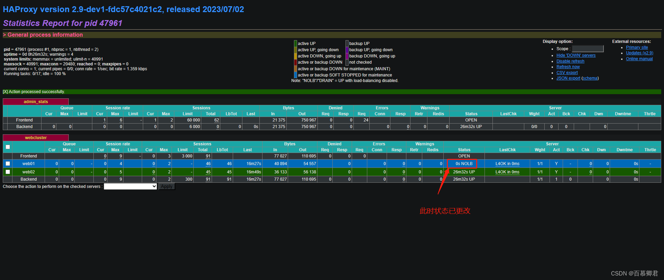Open the server action dropdown list
This screenshot has height=280, width=664.
click(x=131, y=186)
